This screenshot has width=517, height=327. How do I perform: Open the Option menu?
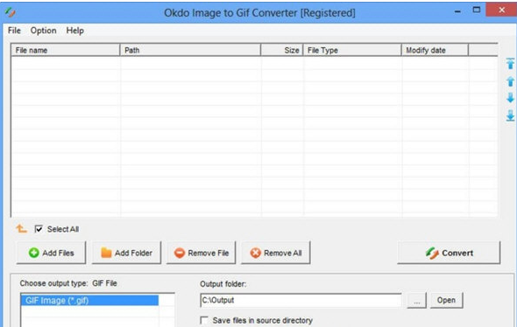click(x=43, y=31)
